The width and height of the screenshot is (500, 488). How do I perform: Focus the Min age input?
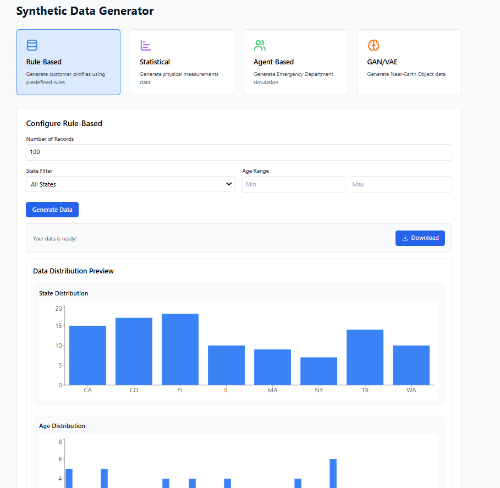[x=293, y=184]
